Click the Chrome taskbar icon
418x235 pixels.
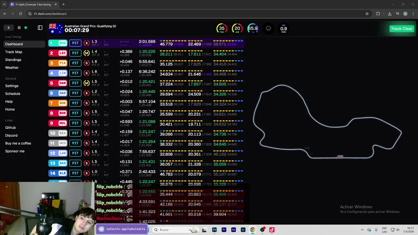point(252,230)
